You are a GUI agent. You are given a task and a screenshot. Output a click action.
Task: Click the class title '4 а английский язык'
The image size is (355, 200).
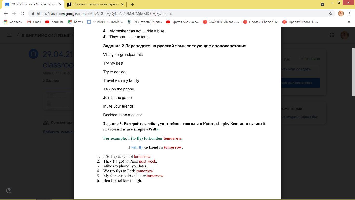coord(45,35)
